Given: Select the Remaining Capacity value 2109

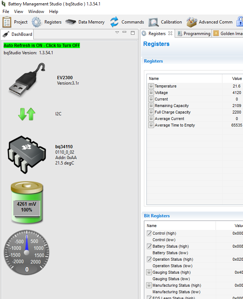Looking at the screenshot, I should 237,106.
